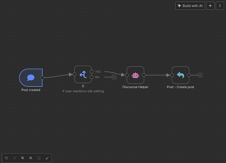Undo the last canvas change
The width and height of the screenshot is (226, 163).
click(7, 158)
